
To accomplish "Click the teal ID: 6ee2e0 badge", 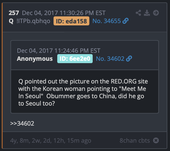I will [75, 59].
